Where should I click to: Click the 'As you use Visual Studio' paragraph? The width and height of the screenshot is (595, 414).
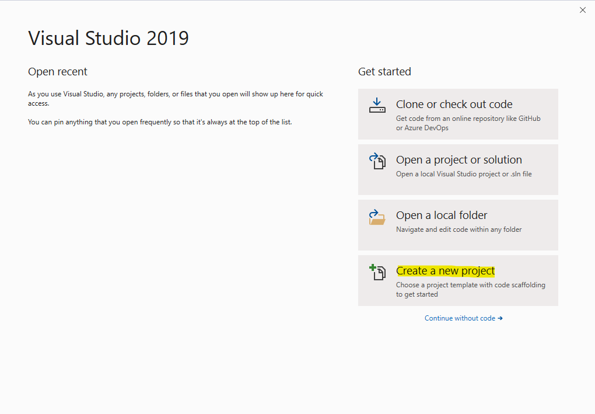pos(176,98)
